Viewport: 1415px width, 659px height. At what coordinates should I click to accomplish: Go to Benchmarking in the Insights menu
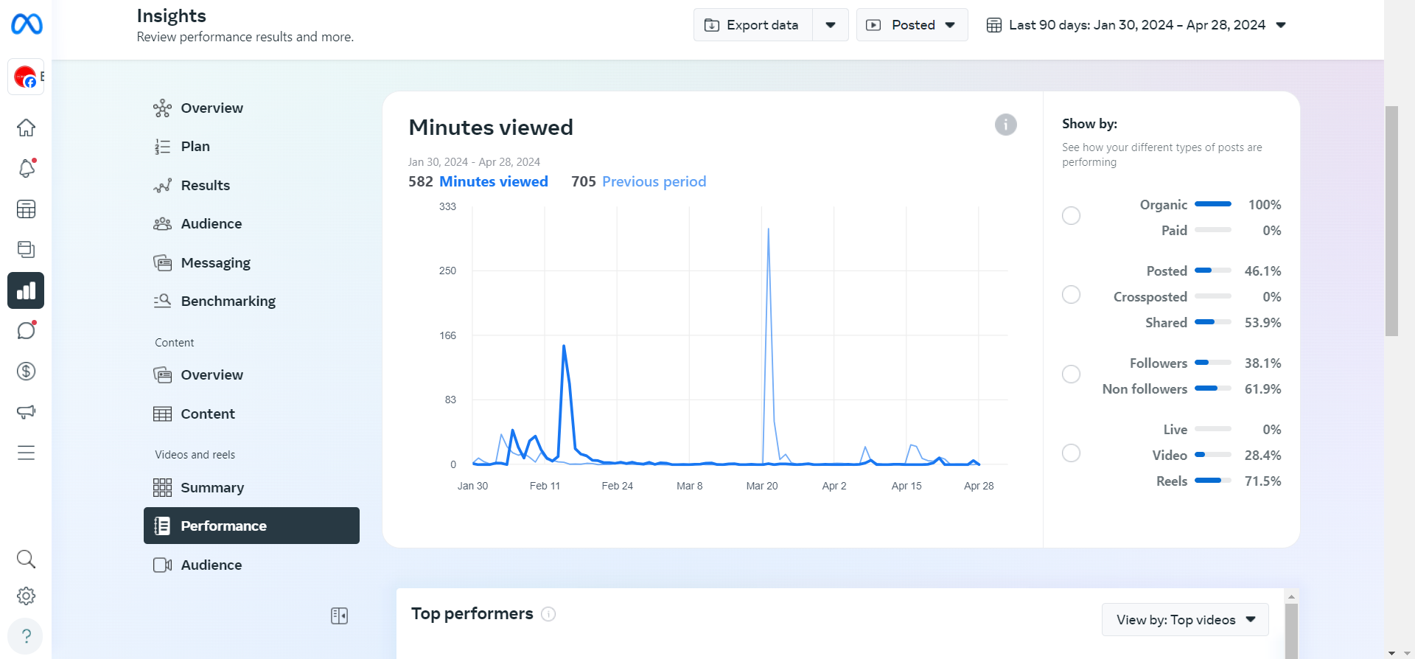[x=228, y=301]
